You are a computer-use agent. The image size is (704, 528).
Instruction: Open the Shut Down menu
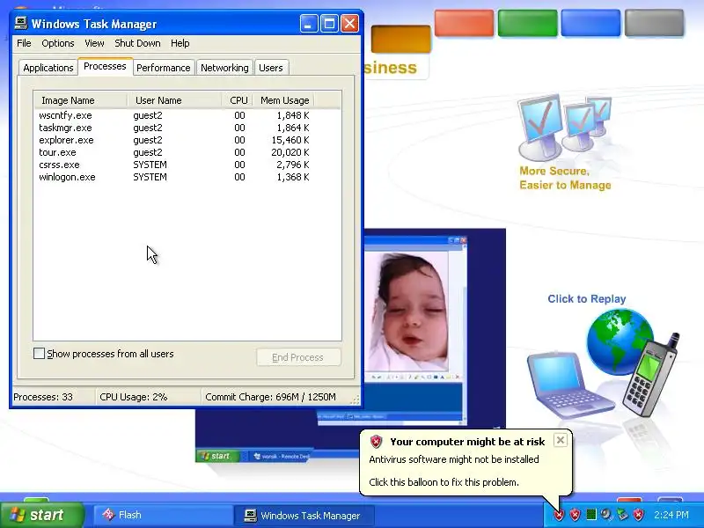point(137,43)
